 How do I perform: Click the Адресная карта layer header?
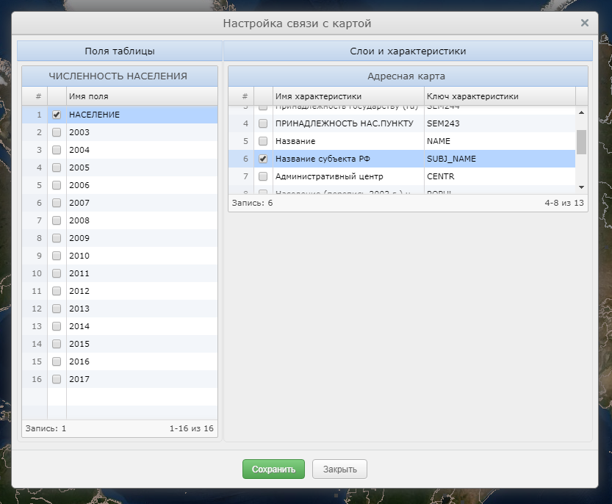click(408, 76)
